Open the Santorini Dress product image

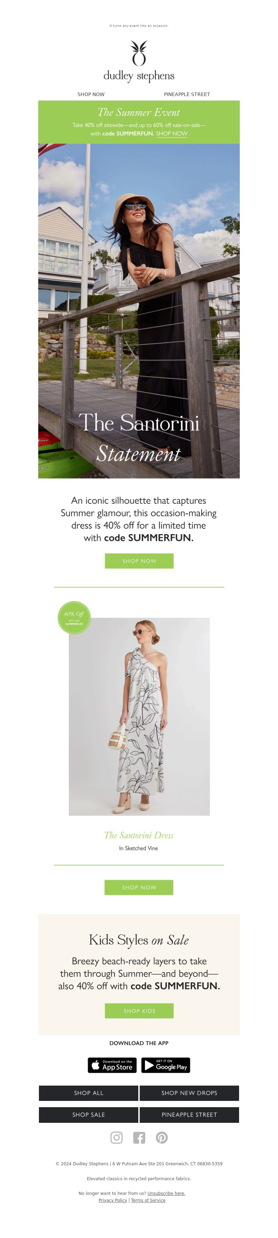click(x=139, y=716)
